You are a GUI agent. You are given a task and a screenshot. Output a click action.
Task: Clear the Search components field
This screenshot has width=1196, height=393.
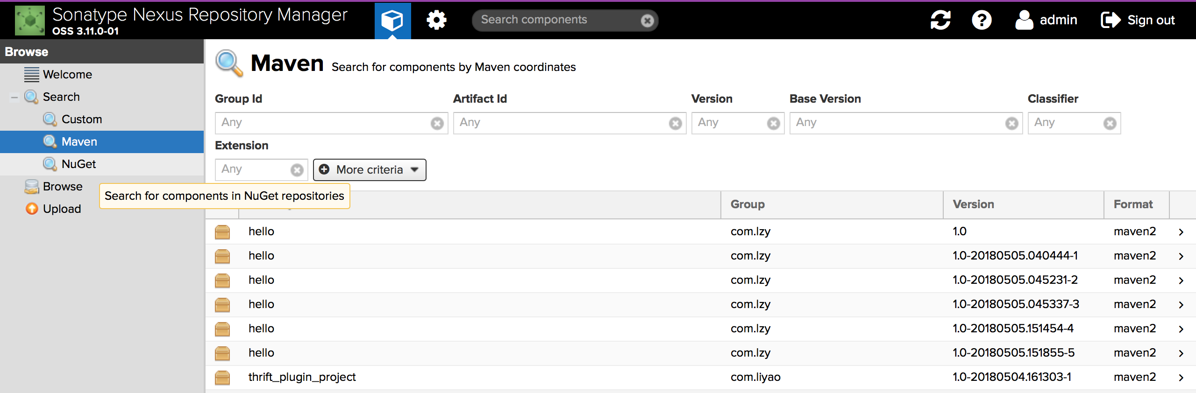647,21
